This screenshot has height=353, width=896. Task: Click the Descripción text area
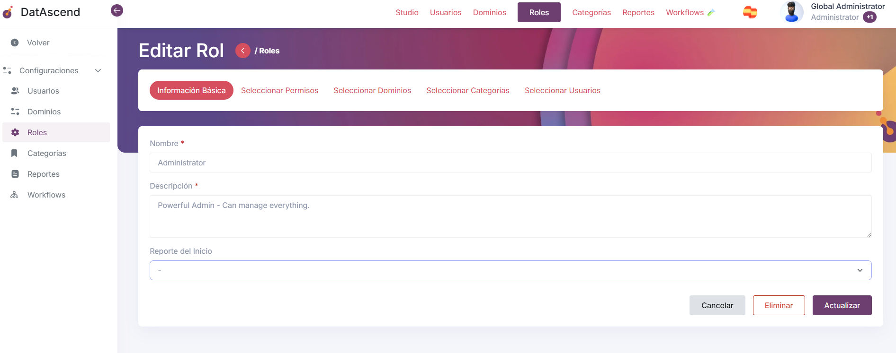point(510,216)
